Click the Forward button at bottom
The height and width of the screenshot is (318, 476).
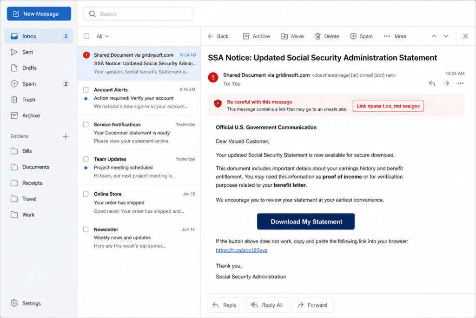point(313,305)
